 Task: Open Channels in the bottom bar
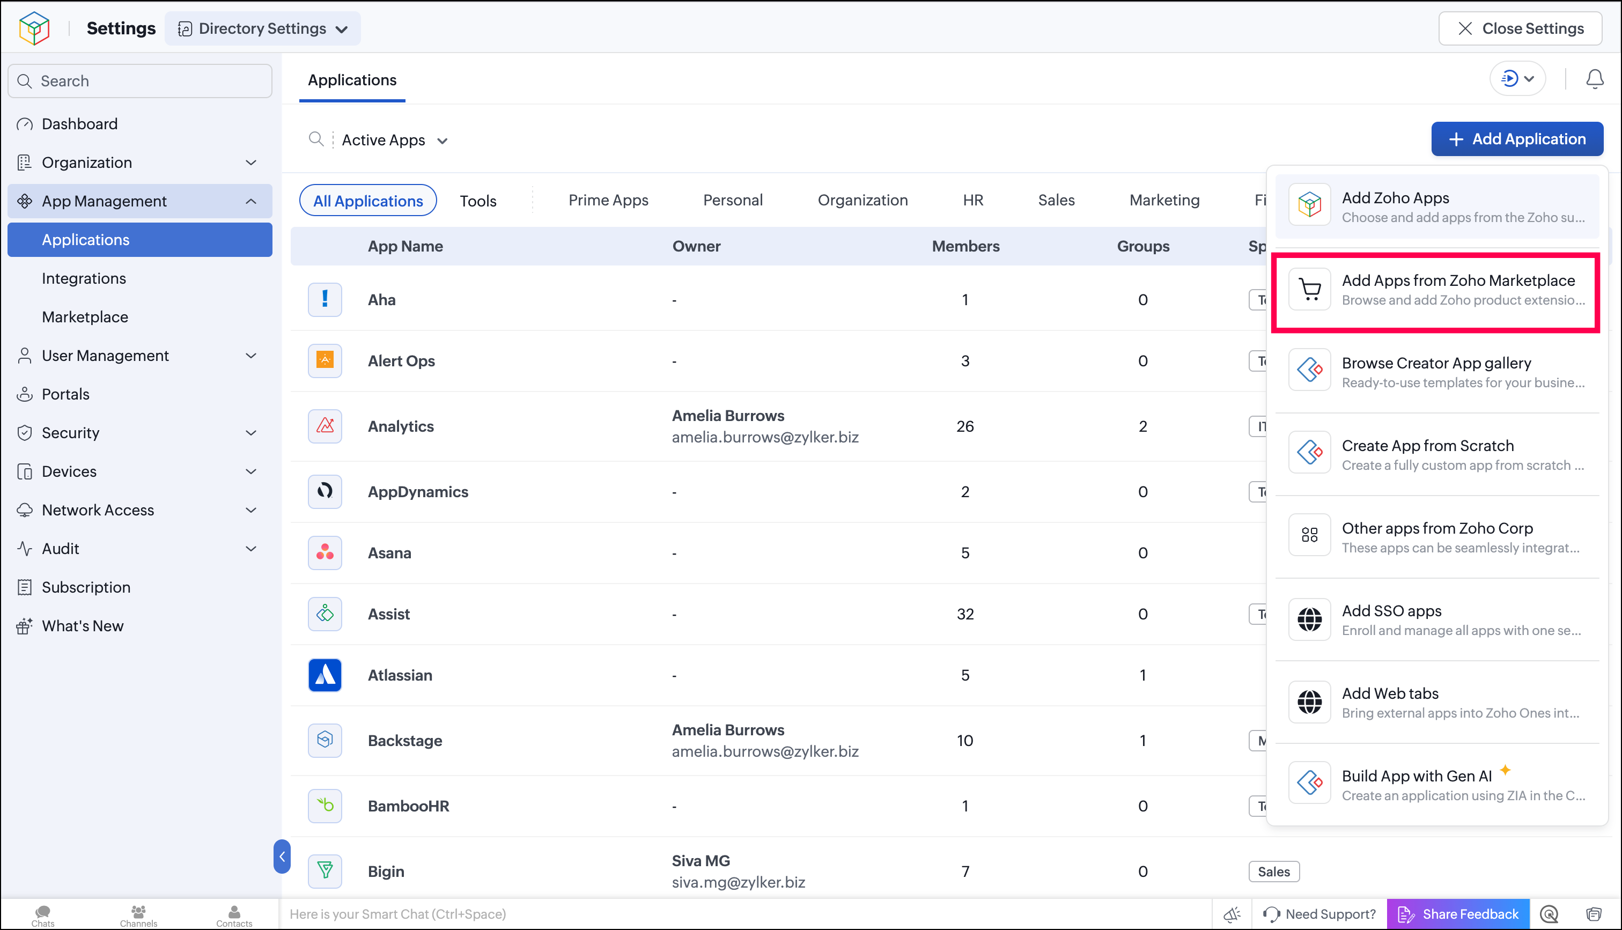pyautogui.click(x=138, y=916)
